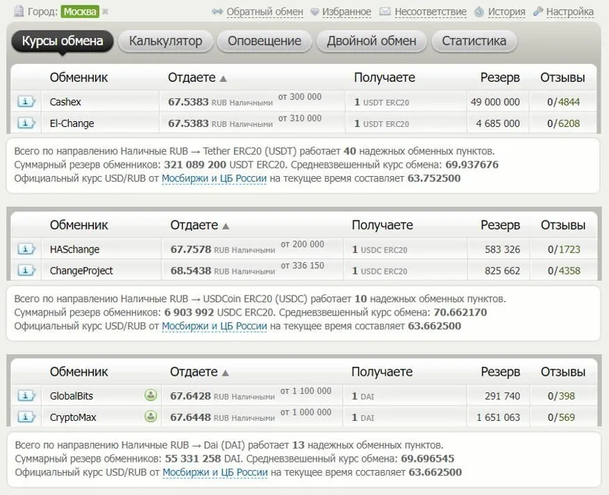Add to Избранное via heart link
Image resolution: width=609 pixels, height=495 pixels.
(x=340, y=12)
